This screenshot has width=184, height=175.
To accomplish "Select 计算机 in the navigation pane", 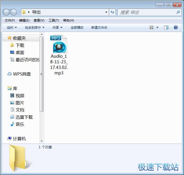I will pyautogui.click(x=19, y=139).
